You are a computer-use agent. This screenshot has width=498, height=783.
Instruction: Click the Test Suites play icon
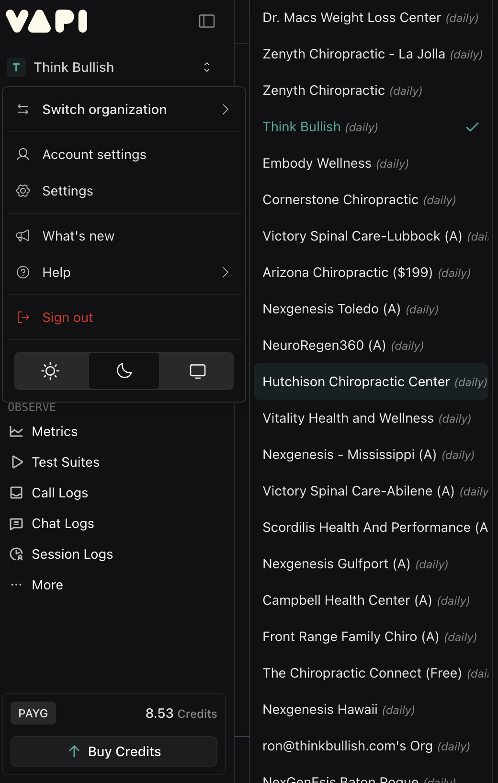coord(17,462)
